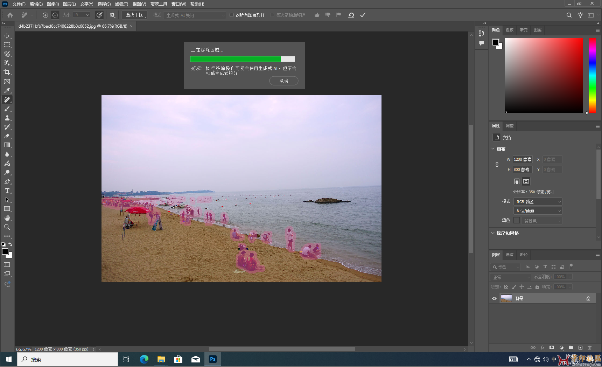Click the rainbow hue slider strip
Viewport: 602px width, 367px height.
click(592, 75)
